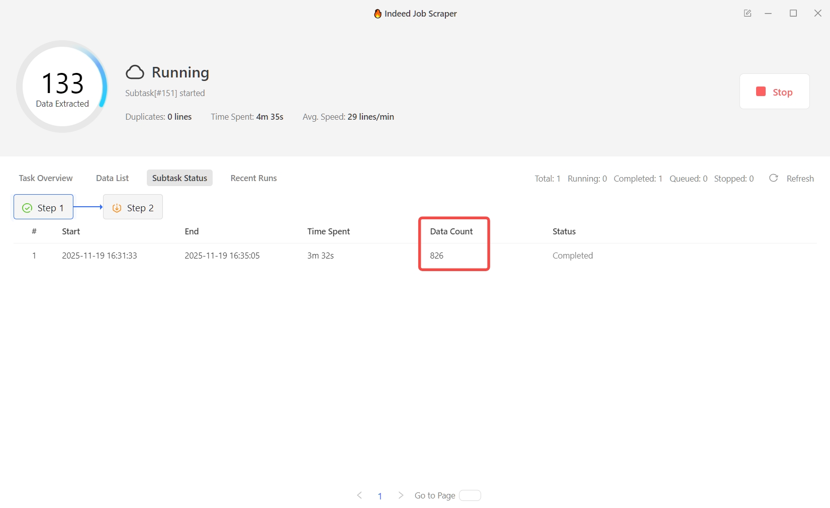This screenshot has height=508, width=830.
Task: Click the edit pencil icon in title bar
Action: [x=748, y=14]
